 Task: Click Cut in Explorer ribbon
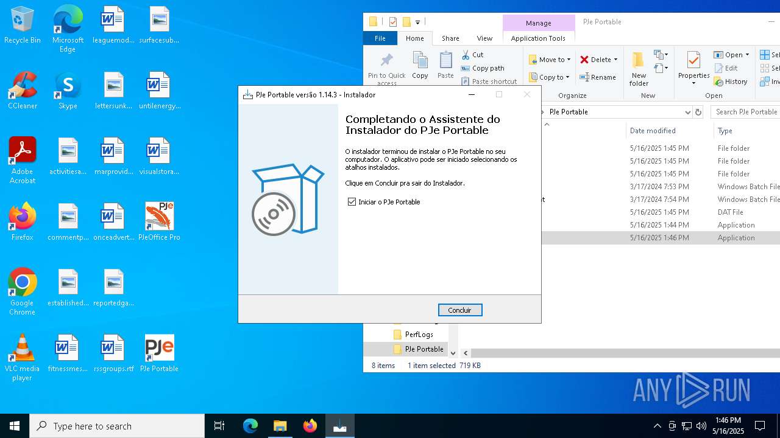[x=473, y=55]
